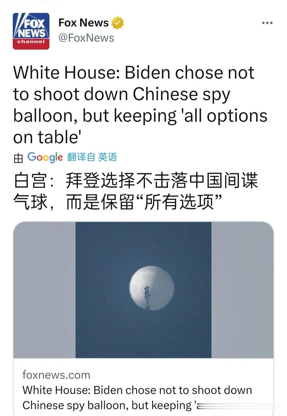The image size is (287, 416).
Task: Open the three-dot more options menu
Action: [x=267, y=23]
